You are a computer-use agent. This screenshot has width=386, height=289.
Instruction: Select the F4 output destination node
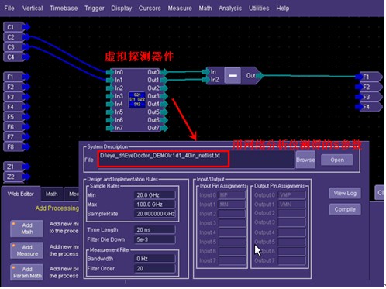(x=369, y=107)
